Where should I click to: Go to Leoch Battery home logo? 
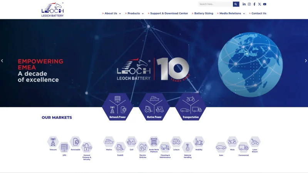(x=52, y=9)
